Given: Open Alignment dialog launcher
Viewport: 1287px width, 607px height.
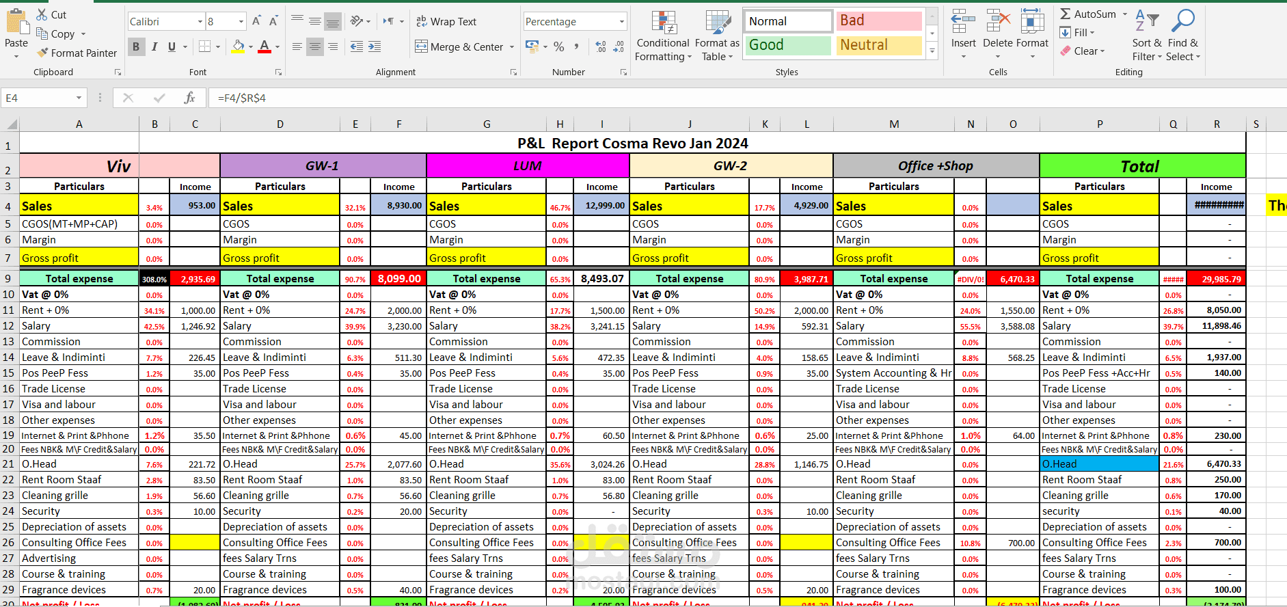Looking at the screenshot, I should pyautogui.click(x=513, y=72).
